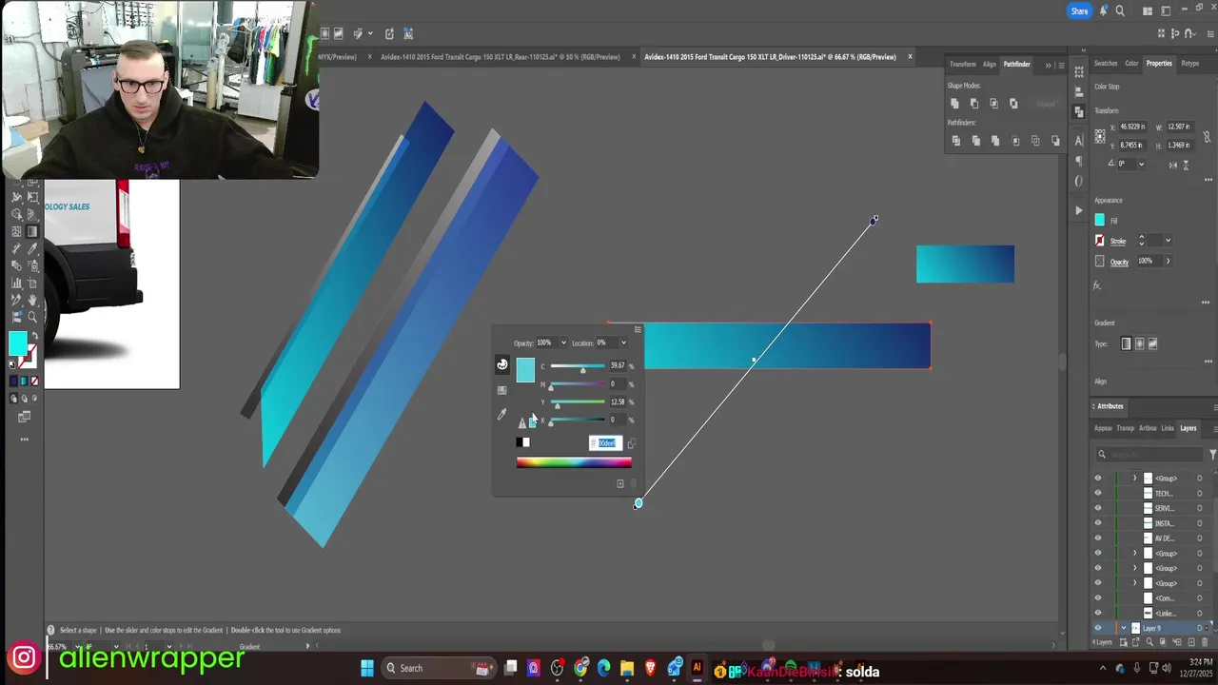
Task: Expand the first <Group> row in Layers
Action: (1135, 478)
